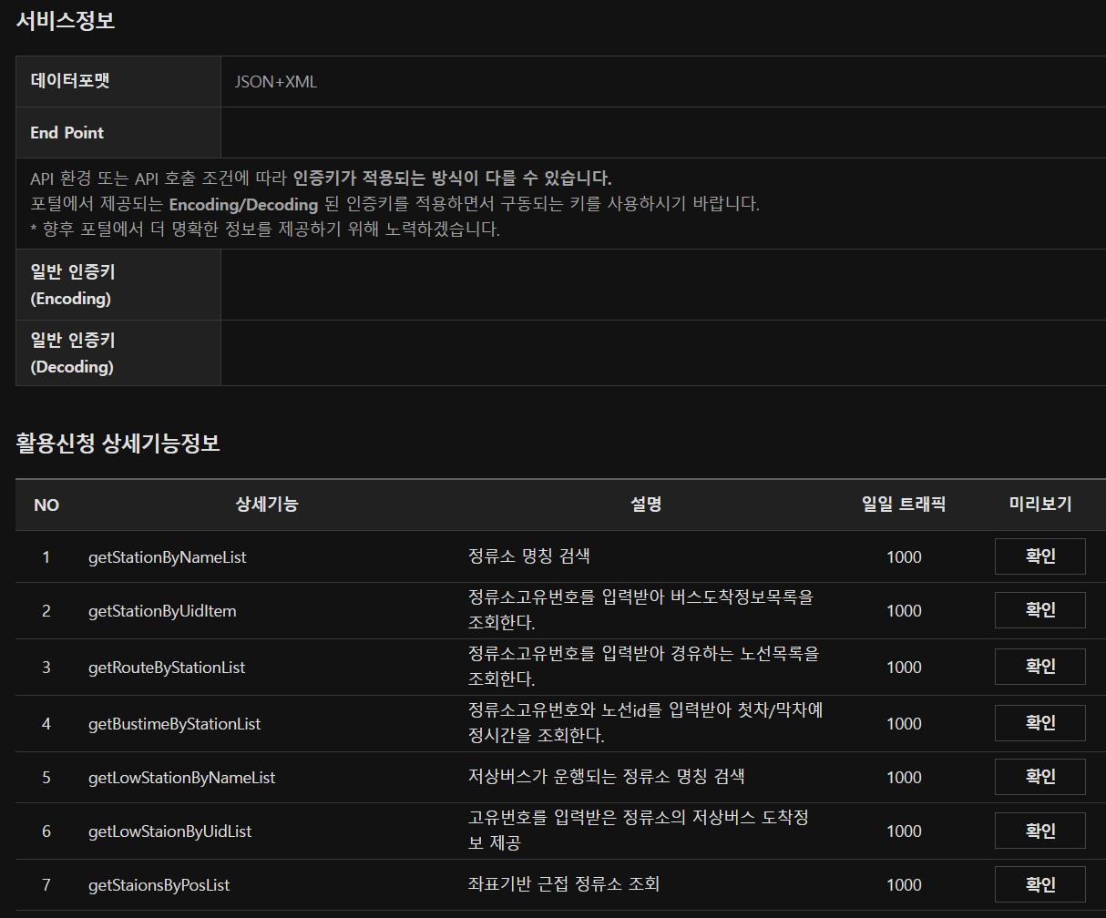
Task: Click the 활용신청 상세기능정보 heading
Action: (x=118, y=444)
